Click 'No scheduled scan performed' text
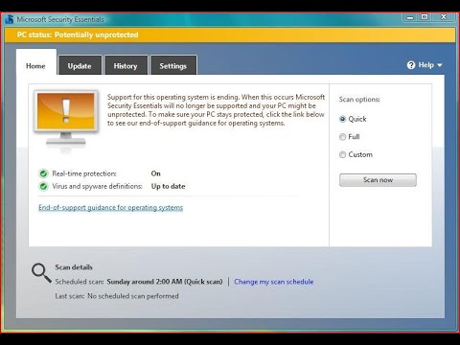 click(133, 296)
